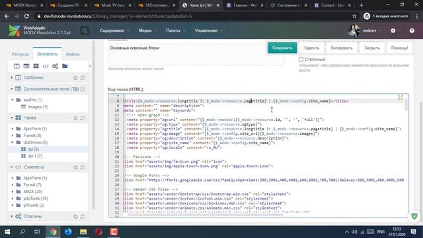Expand the pdoTools (10) folder
This screenshot has height=238, width=423.
point(13,198)
